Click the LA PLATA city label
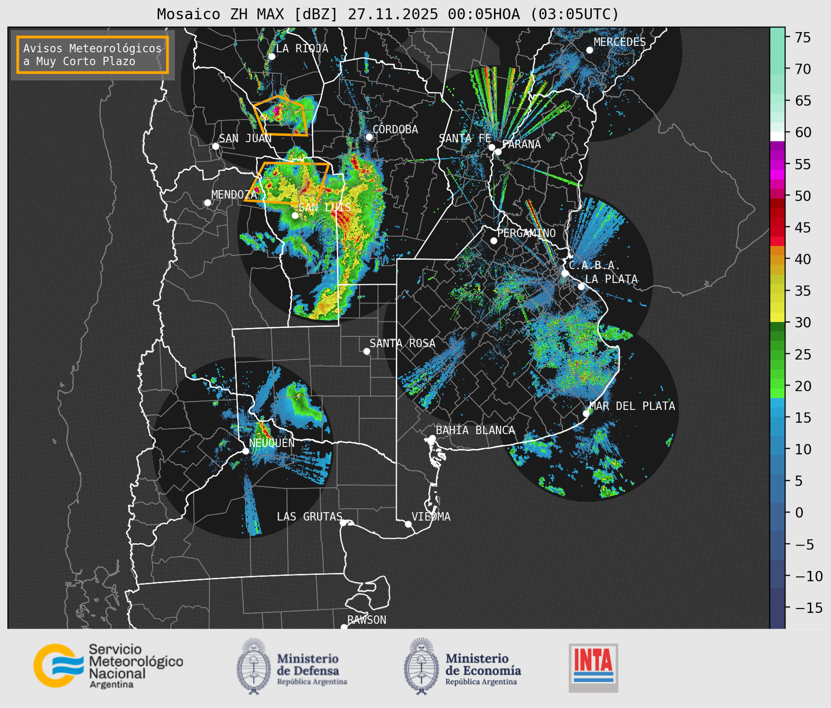 611,279
